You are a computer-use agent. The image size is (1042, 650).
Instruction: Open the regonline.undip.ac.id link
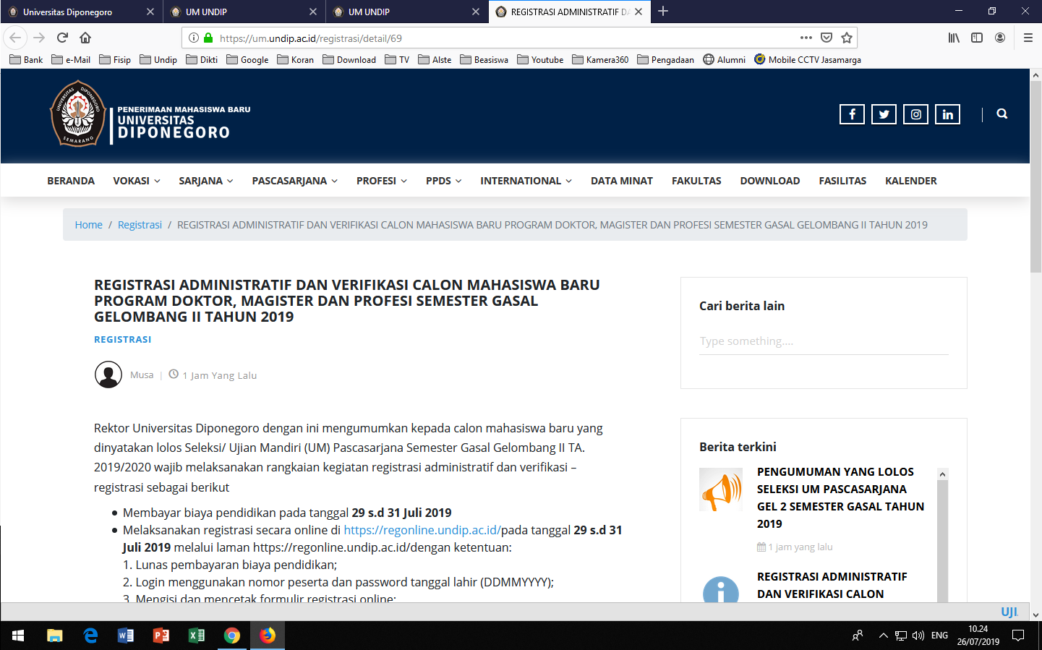pos(422,530)
